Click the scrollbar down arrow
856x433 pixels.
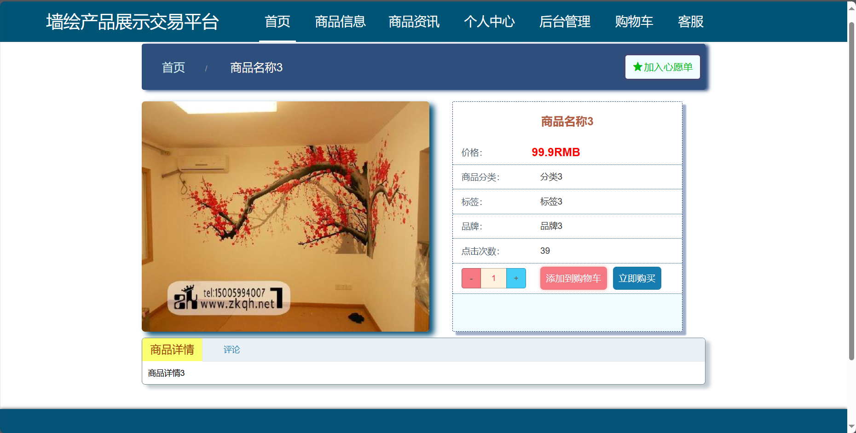click(851, 427)
